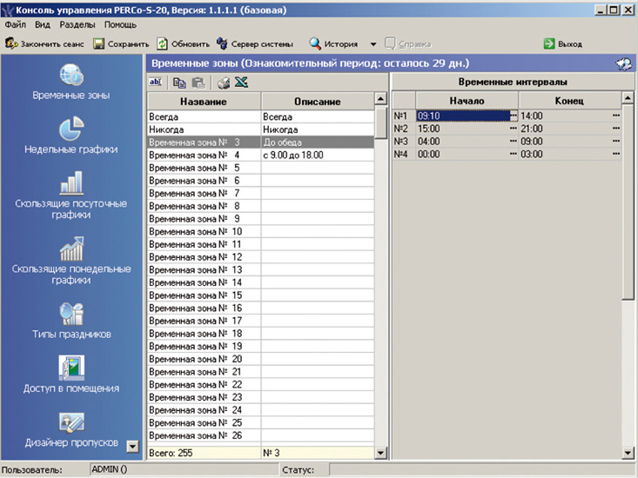Open the Разделы menu
Viewport: 638px width, 478px height.
tap(77, 25)
